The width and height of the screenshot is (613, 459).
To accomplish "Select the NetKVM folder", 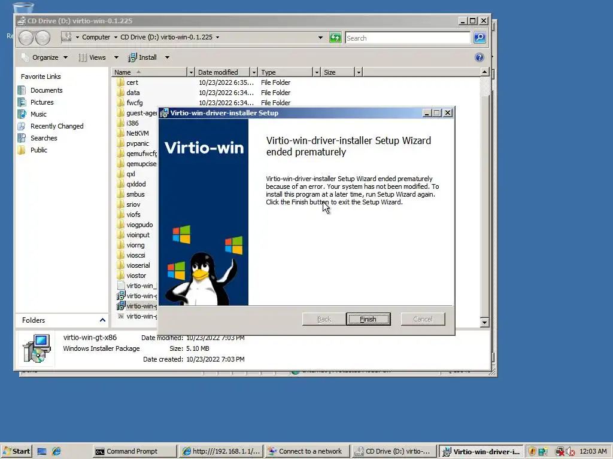I will (x=137, y=133).
